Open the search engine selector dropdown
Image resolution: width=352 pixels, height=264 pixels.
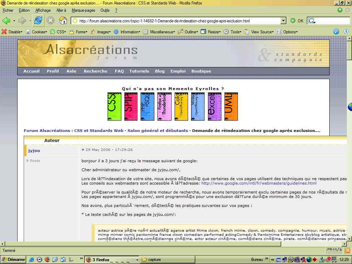click(x=312, y=21)
